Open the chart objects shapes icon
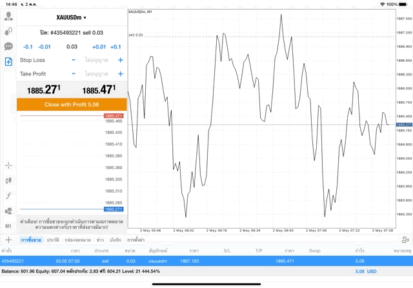This screenshot has width=413, height=288. pyautogui.click(x=8, y=211)
